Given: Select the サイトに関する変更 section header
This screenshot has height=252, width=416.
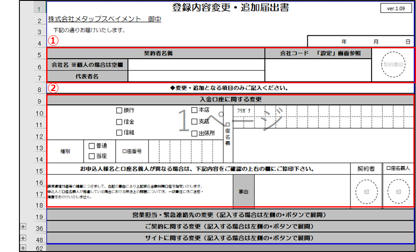Looking at the screenshot, I should tap(230, 238).
